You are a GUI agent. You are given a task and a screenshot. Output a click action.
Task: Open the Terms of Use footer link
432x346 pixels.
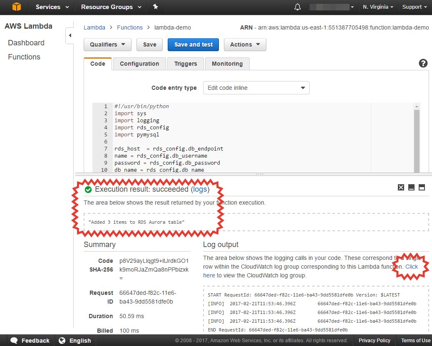click(x=416, y=341)
